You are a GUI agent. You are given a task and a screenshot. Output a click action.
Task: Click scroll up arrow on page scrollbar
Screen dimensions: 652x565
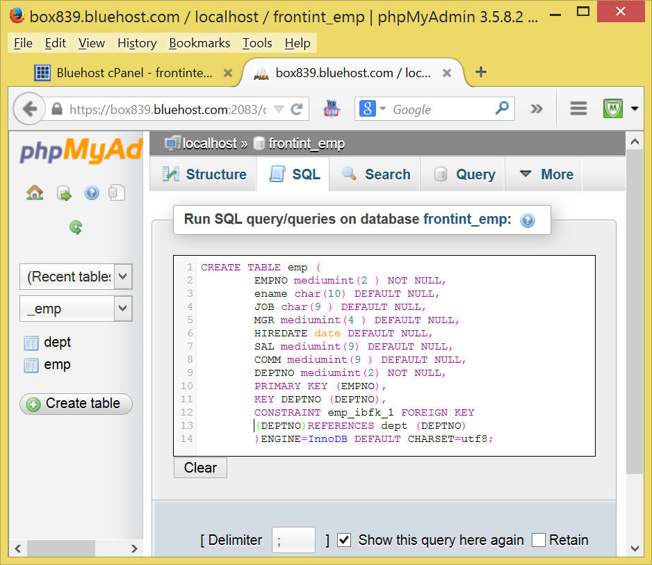tap(635, 142)
